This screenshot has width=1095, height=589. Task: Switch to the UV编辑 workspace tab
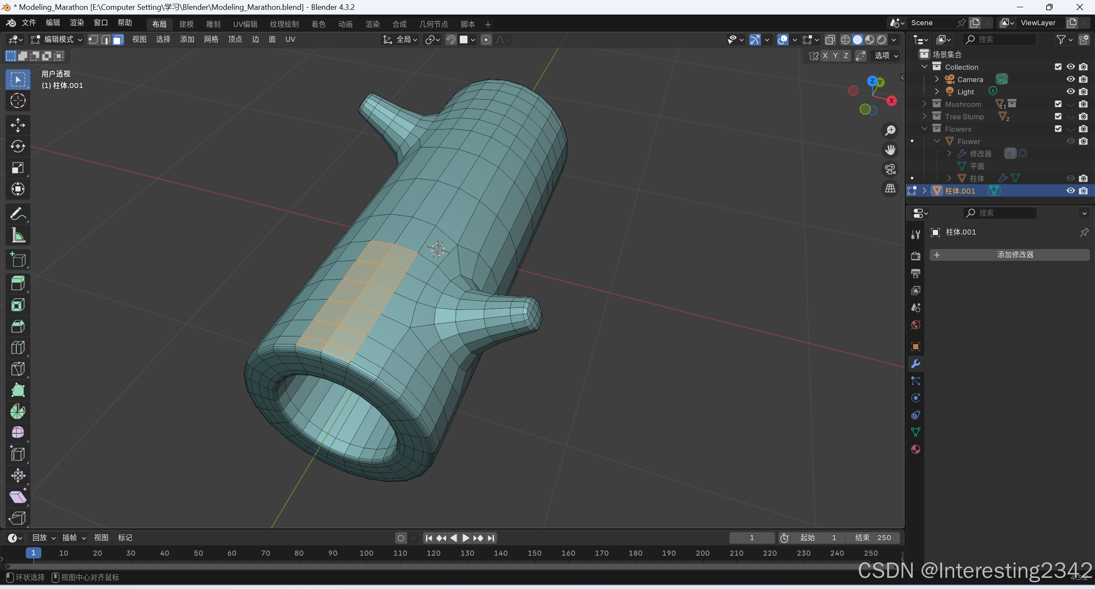pyautogui.click(x=245, y=24)
